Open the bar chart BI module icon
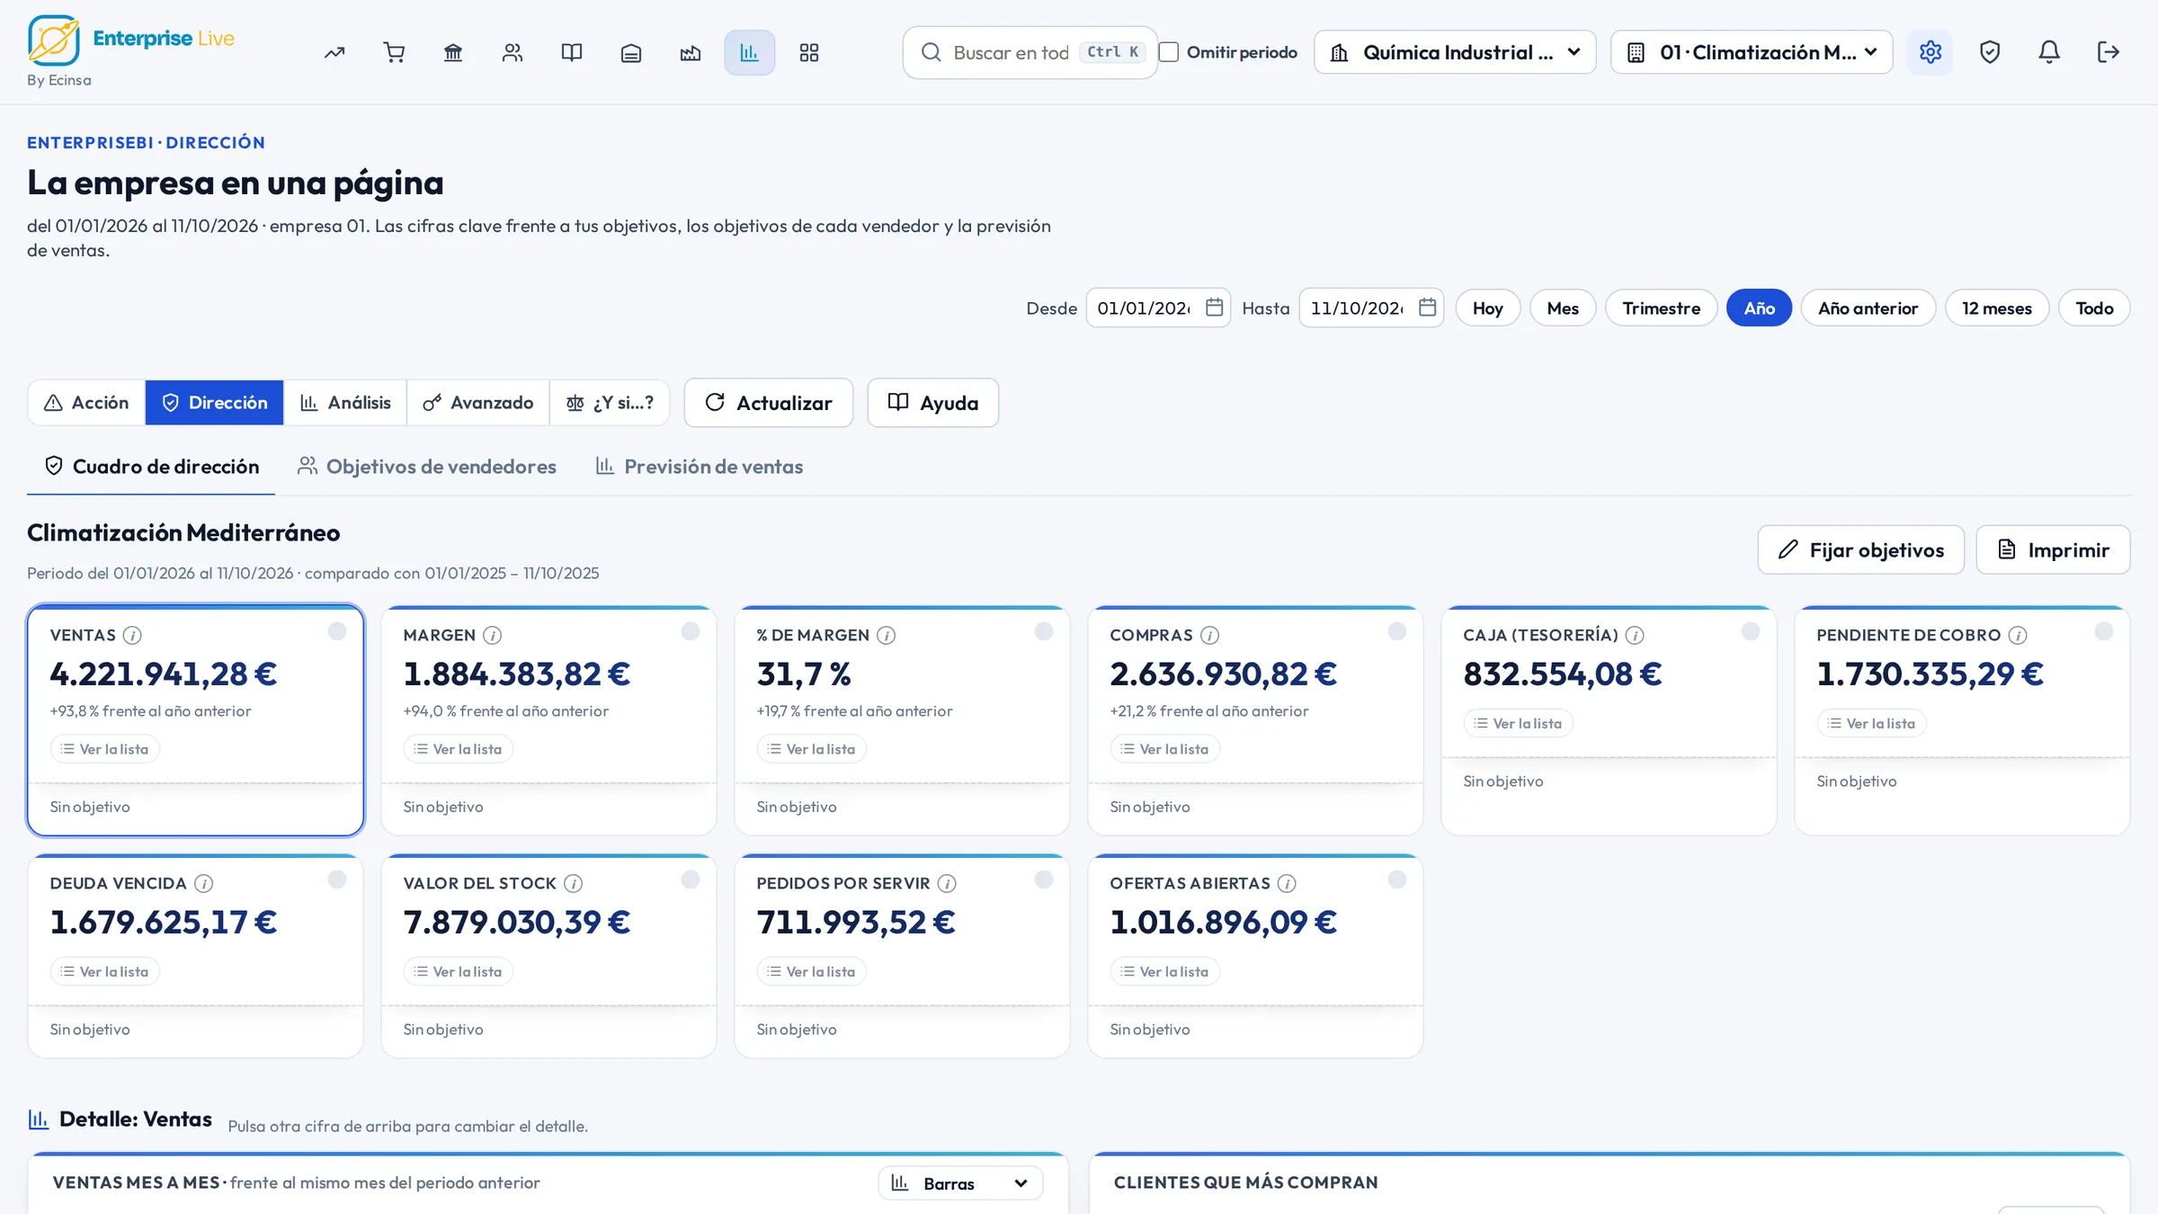2158x1214 pixels. pyautogui.click(x=750, y=52)
